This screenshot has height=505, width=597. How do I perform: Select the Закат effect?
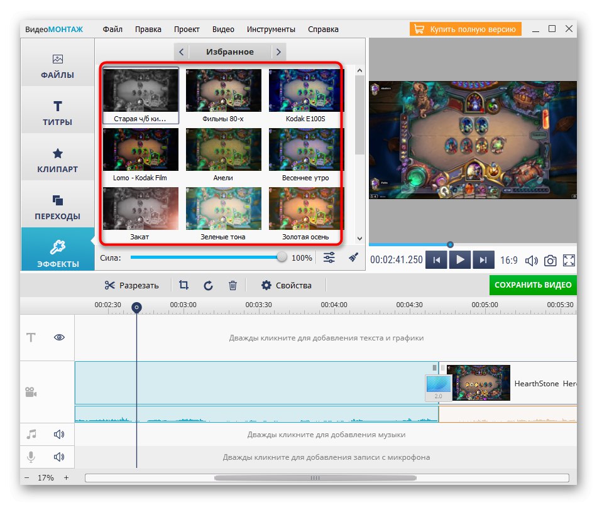[140, 214]
